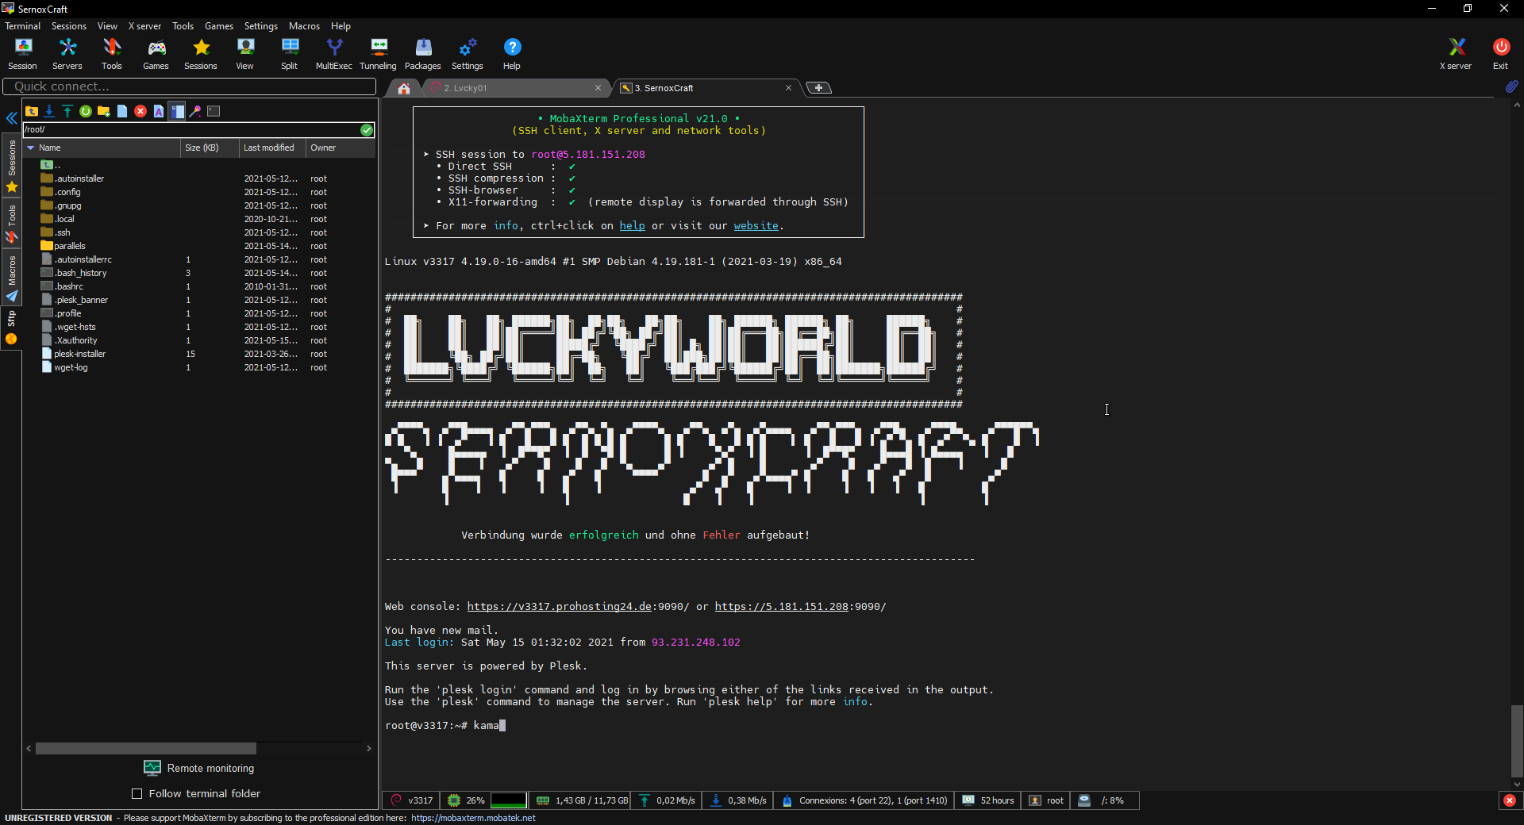Screen dimensions: 1524x825
Task: Download selected files with blue arrow icon
Action: (49, 112)
